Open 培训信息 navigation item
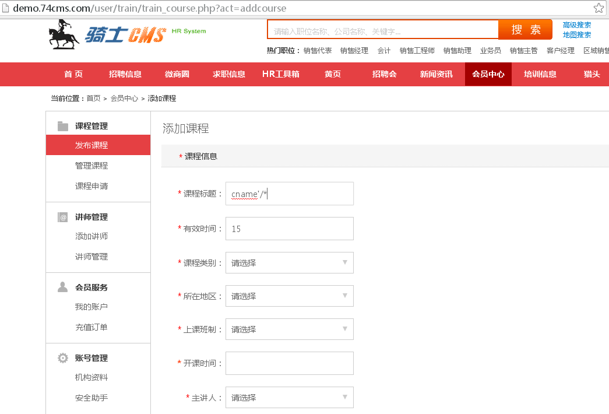609x414 pixels. pos(540,74)
